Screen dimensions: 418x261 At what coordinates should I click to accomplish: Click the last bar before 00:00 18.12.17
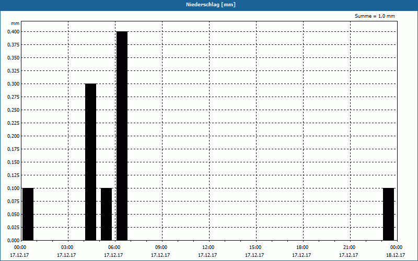[x=388, y=214]
